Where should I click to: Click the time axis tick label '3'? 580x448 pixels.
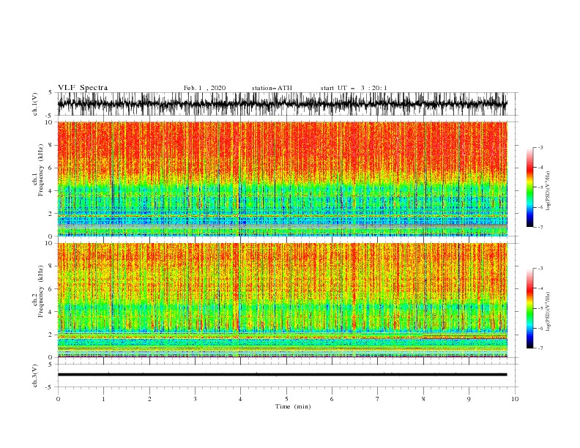click(x=195, y=399)
